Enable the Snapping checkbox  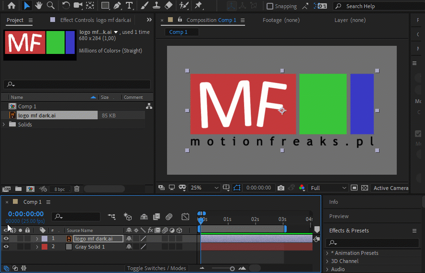click(269, 6)
